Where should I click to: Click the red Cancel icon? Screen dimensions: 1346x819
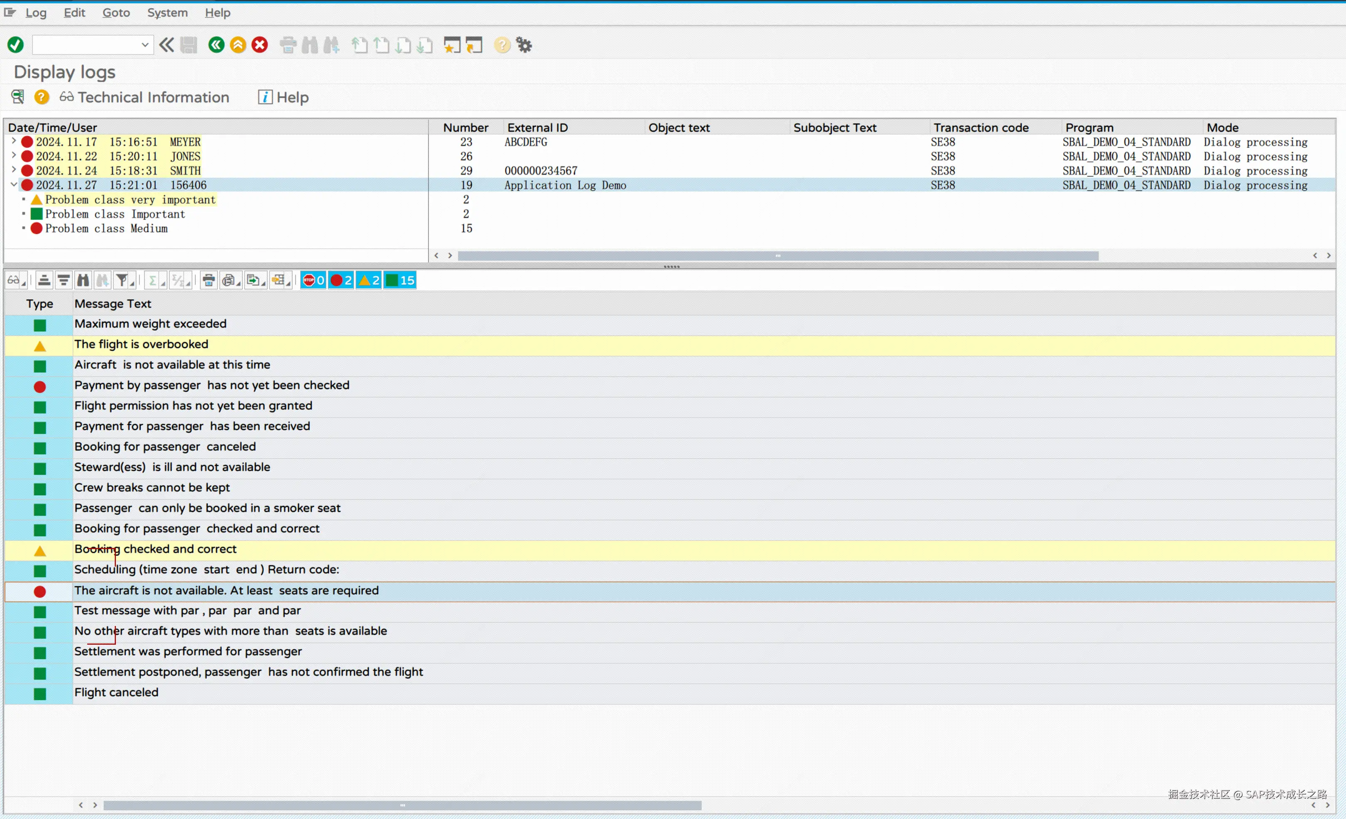260,45
